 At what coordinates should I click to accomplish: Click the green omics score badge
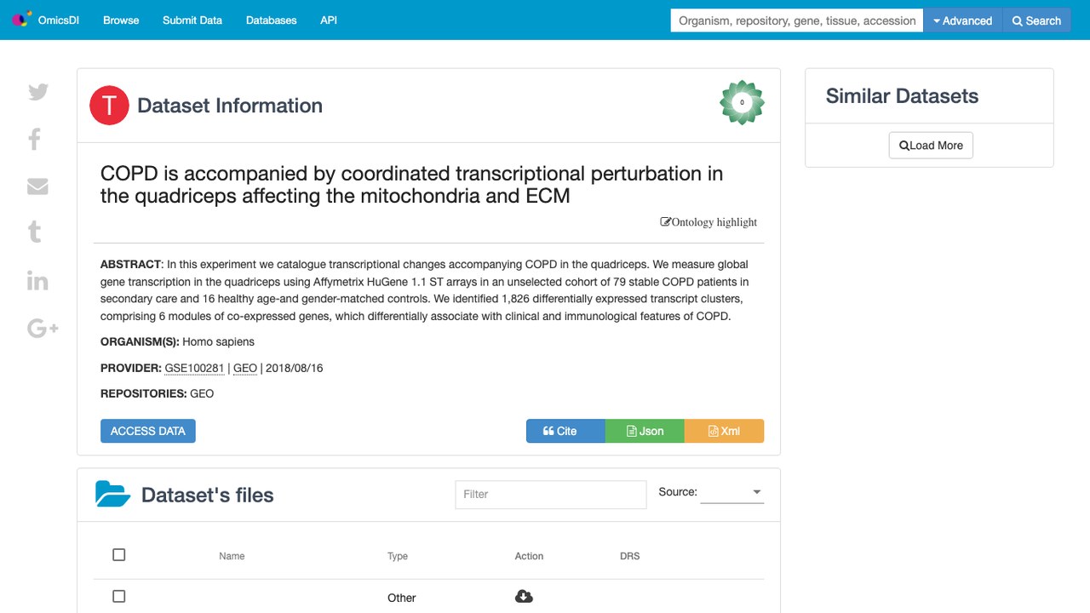click(x=742, y=102)
